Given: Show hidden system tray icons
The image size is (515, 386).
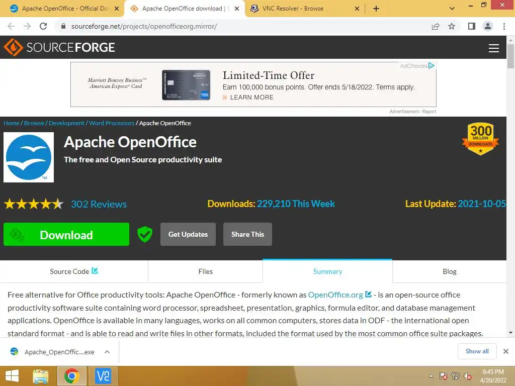Looking at the screenshot, I should (431, 376).
